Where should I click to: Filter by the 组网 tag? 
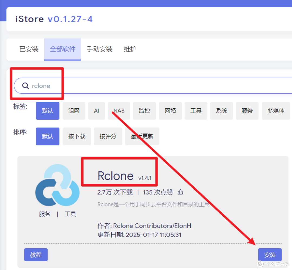pos(74,111)
